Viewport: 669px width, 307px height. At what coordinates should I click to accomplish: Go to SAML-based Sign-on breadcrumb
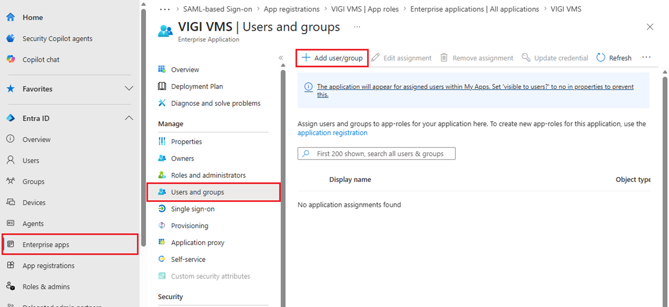click(x=217, y=9)
